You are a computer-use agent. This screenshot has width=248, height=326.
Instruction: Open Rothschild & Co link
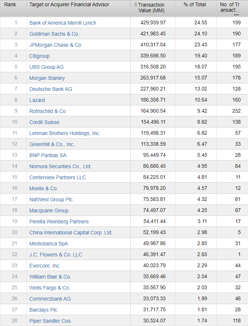point(48,111)
